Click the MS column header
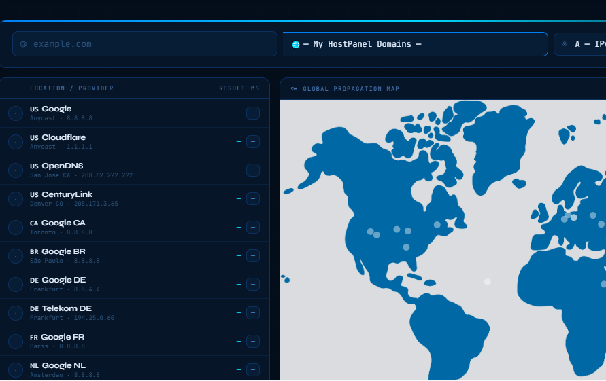Viewport: 606px width, 381px height. (x=255, y=88)
